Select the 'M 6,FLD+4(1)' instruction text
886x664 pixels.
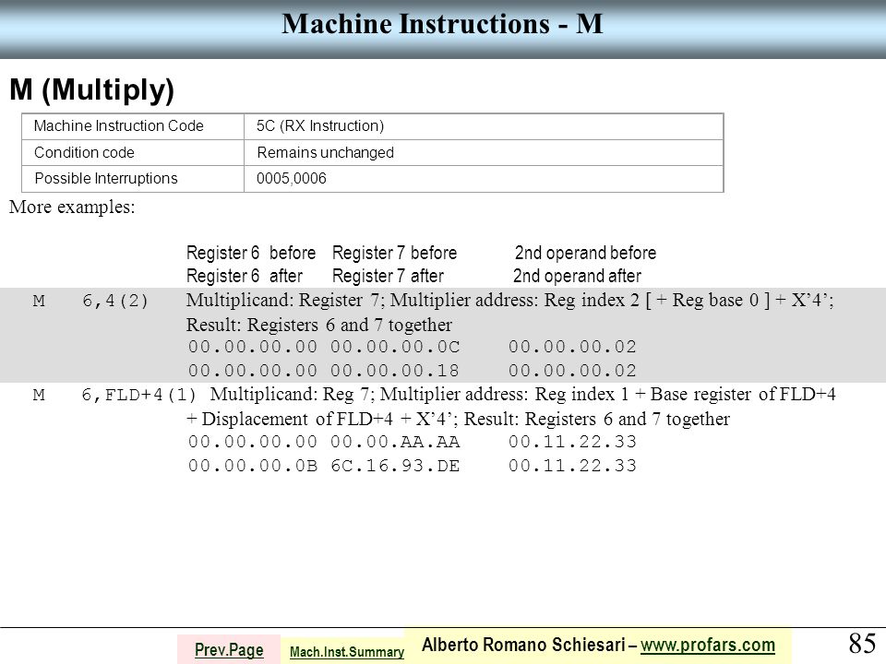(x=114, y=395)
